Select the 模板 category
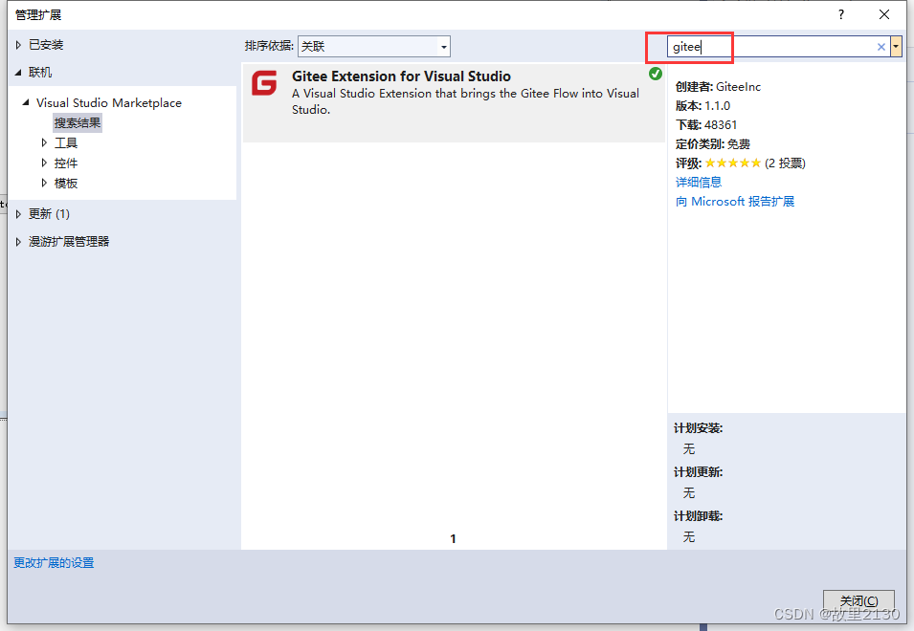The width and height of the screenshot is (914, 631). 67,183
